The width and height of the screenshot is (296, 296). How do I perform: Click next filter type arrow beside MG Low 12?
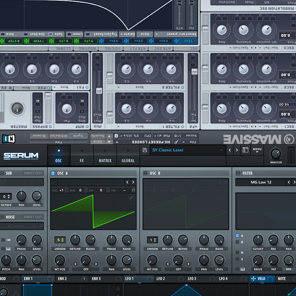[294, 182]
